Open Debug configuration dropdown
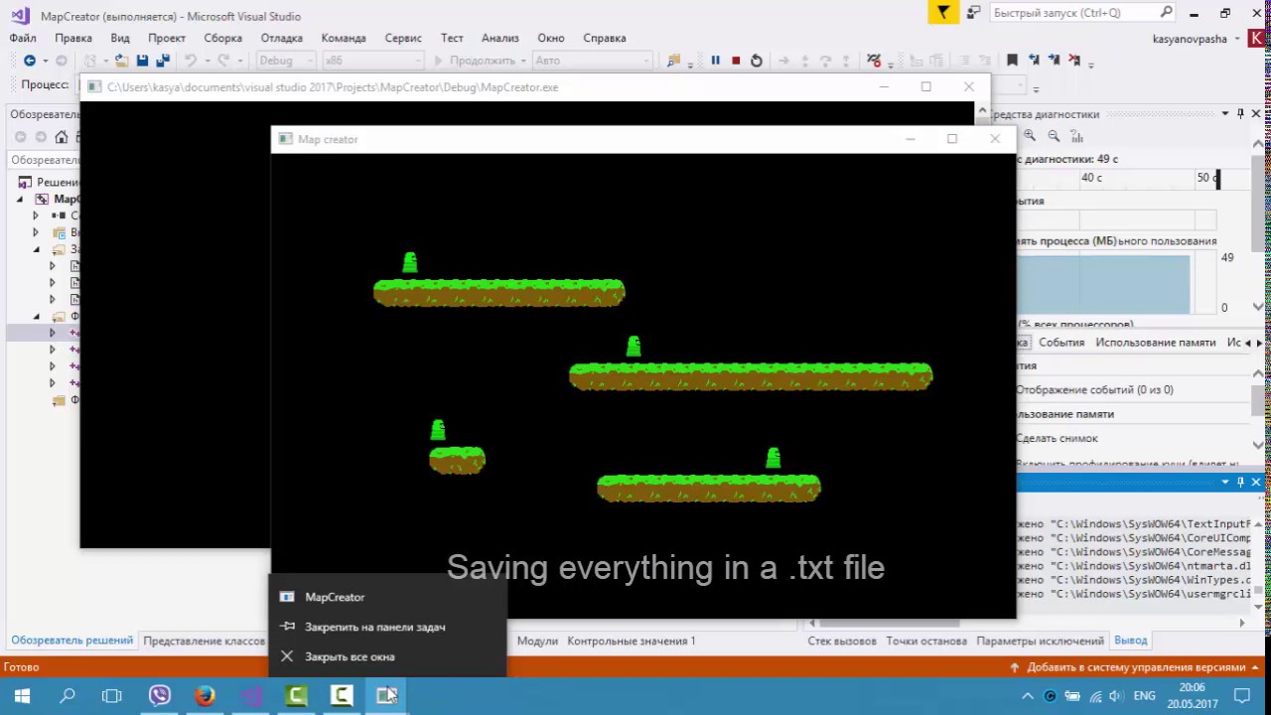The height and width of the screenshot is (715, 1271). point(285,61)
